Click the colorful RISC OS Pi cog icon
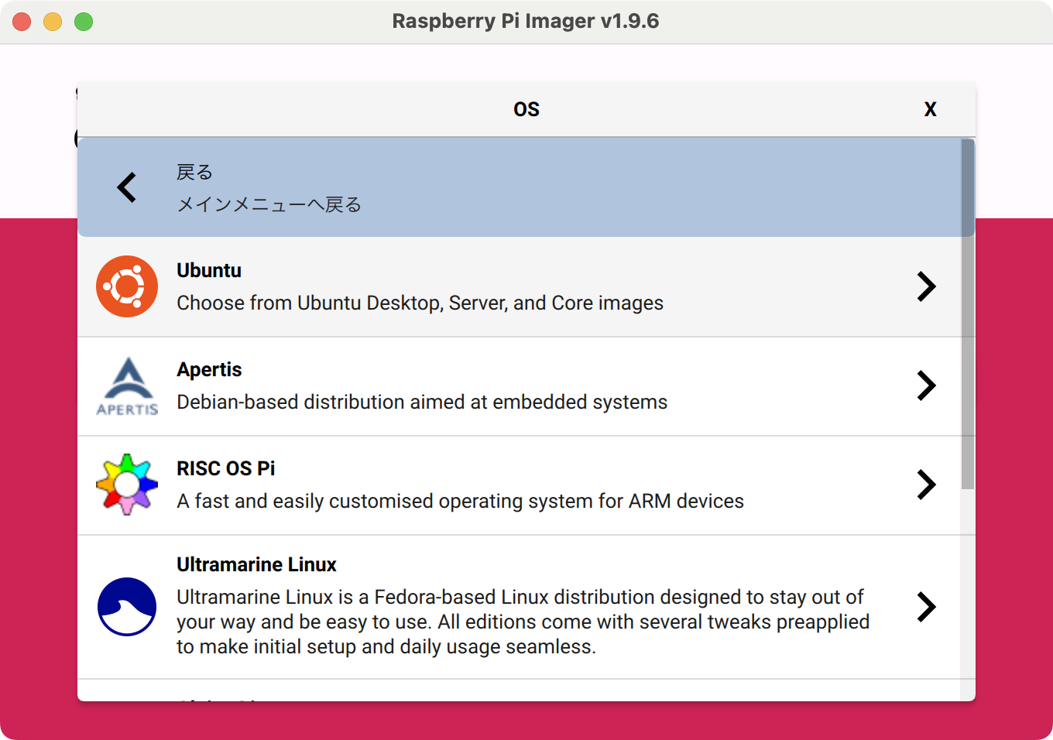 coord(127,485)
